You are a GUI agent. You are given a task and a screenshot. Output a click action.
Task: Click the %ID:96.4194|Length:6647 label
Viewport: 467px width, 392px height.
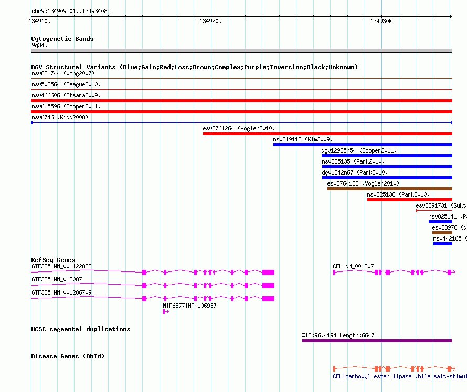click(x=338, y=335)
